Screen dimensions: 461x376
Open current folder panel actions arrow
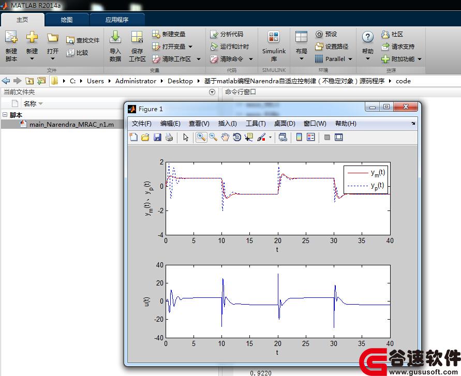click(212, 92)
